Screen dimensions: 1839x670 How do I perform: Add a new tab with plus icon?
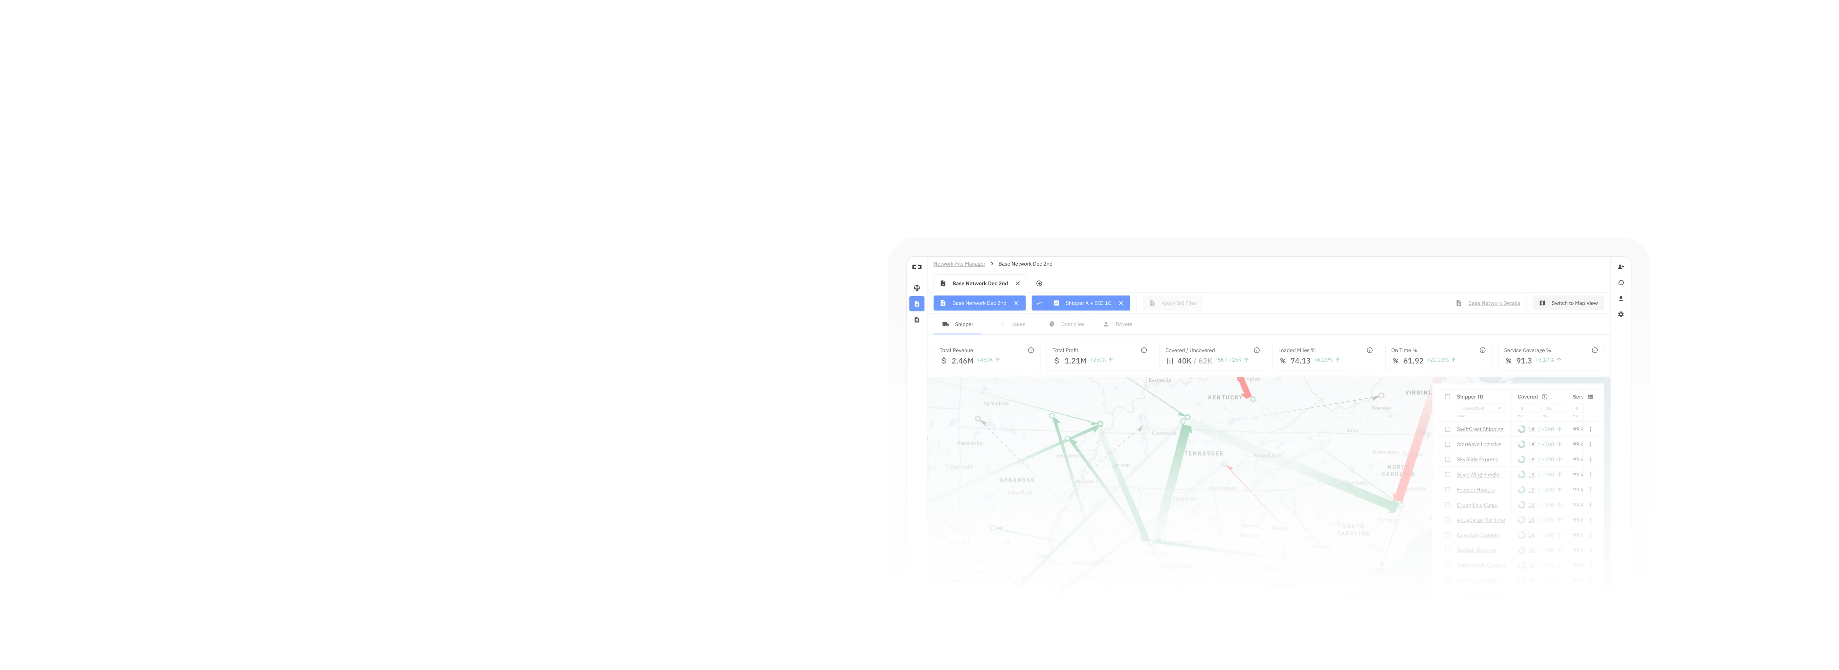point(1039,283)
